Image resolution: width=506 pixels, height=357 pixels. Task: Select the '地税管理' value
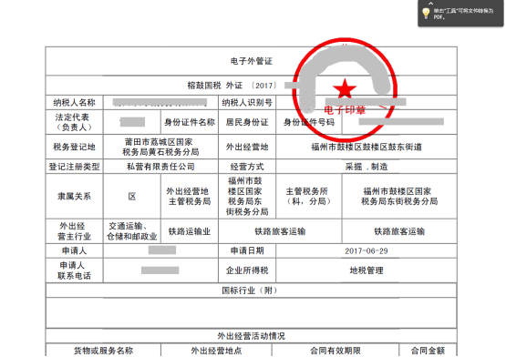[367, 270]
